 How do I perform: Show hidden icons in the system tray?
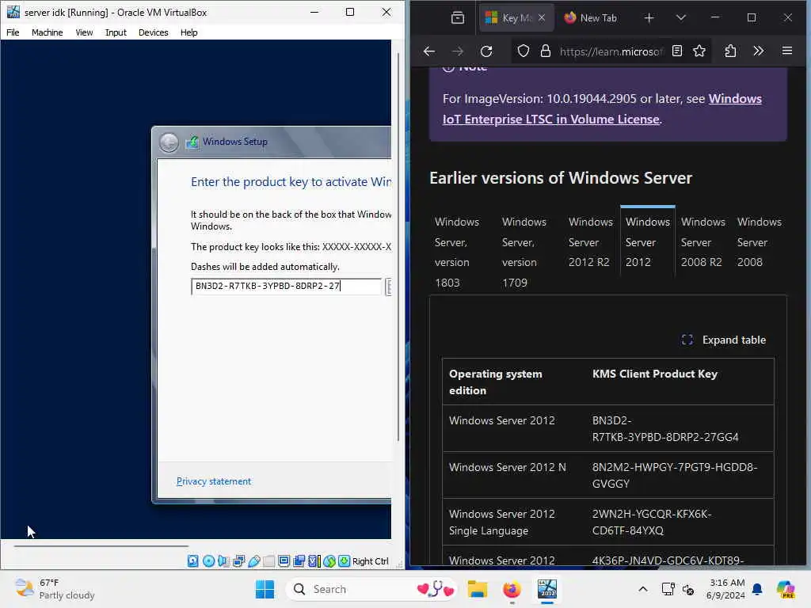[x=643, y=589]
